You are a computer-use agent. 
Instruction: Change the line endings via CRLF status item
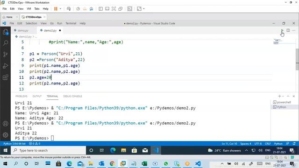(268, 144)
